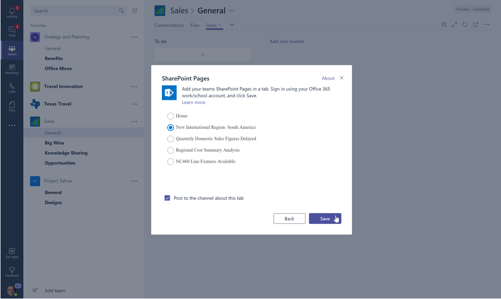Uncheck Post to the channel about this tab
Viewport: 501px width, 299px height.
(x=167, y=198)
